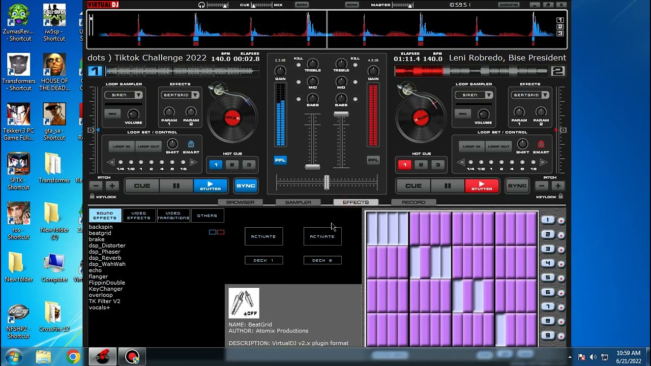Toggle left channel treble kill button
The width and height of the screenshot is (651, 366).
(x=299, y=65)
